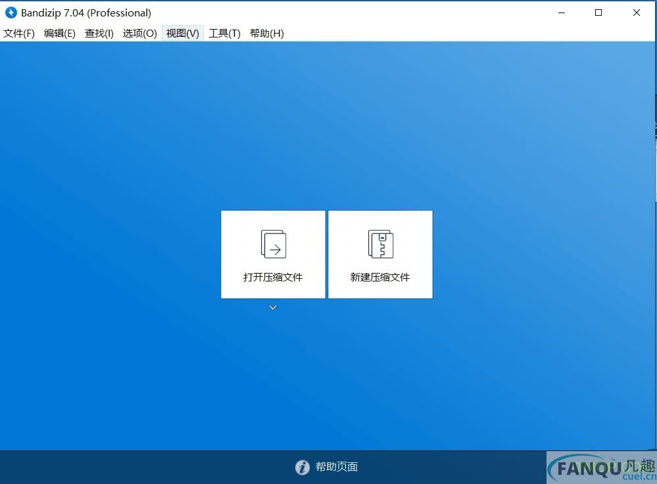Maximize the Bandizip window
The image size is (657, 484).
(598, 12)
